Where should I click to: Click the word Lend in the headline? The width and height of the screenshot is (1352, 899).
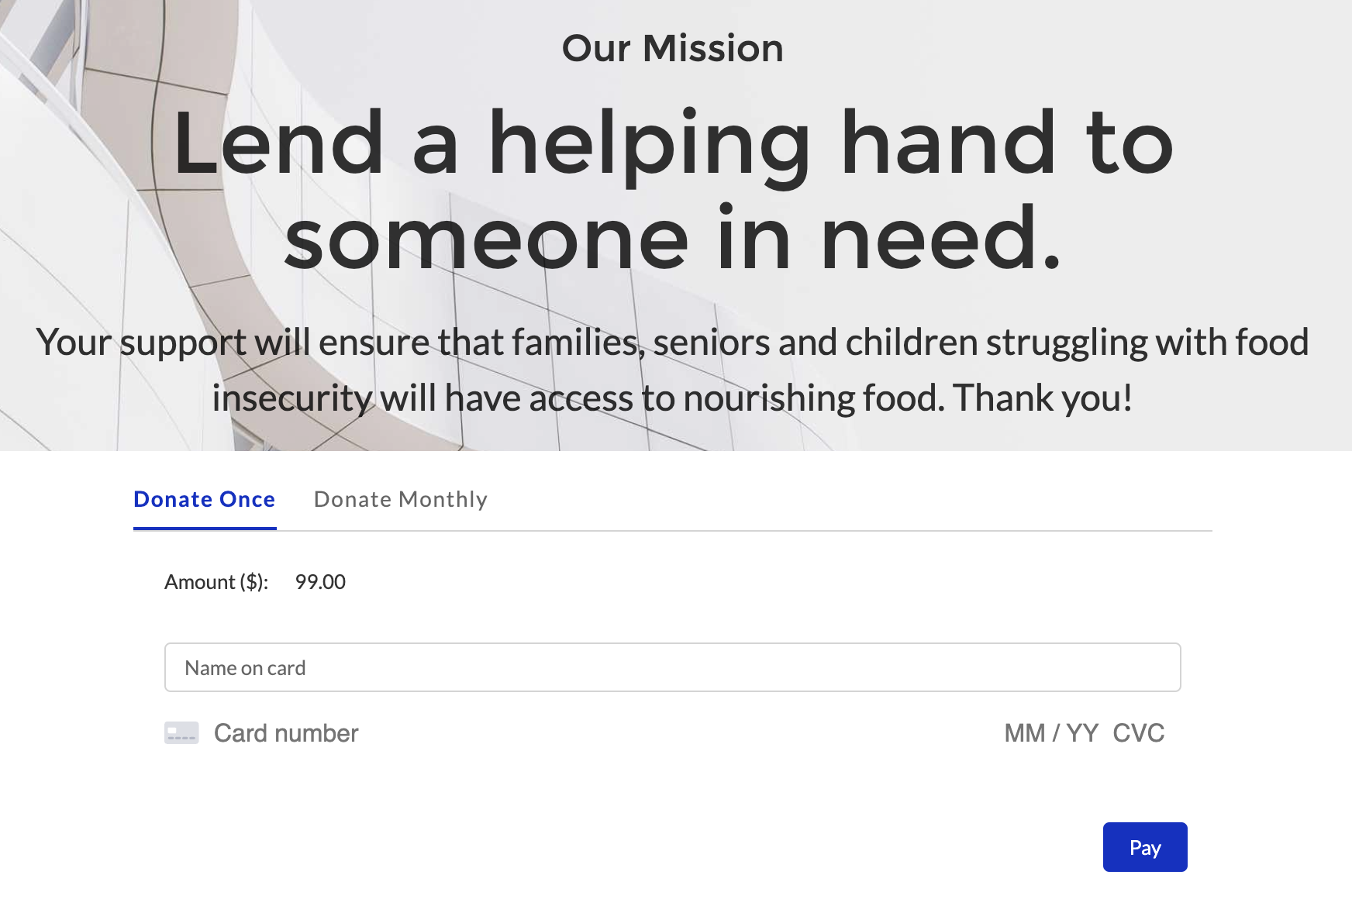point(278,143)
